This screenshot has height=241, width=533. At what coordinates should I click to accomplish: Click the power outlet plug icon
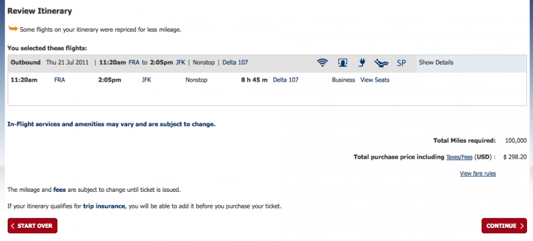362,63
